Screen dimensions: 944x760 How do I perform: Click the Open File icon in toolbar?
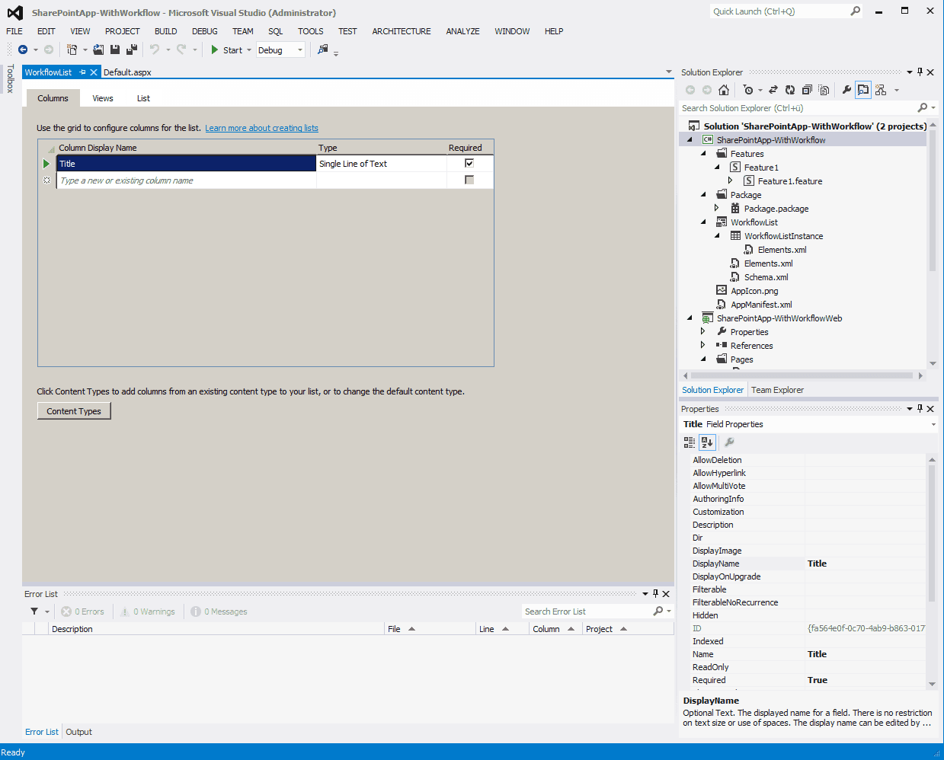tap(98, 50)
